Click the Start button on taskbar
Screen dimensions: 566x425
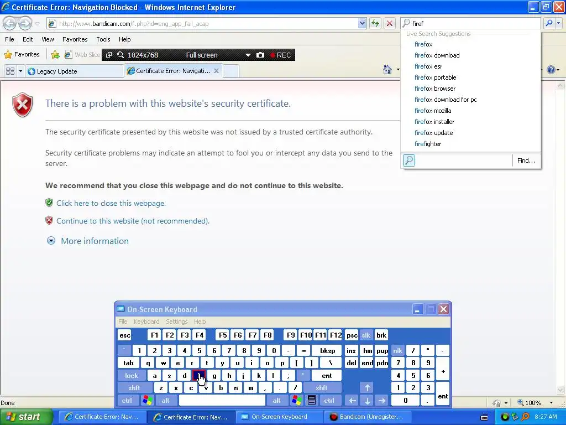pyautogui.click(x=26, y=417)
